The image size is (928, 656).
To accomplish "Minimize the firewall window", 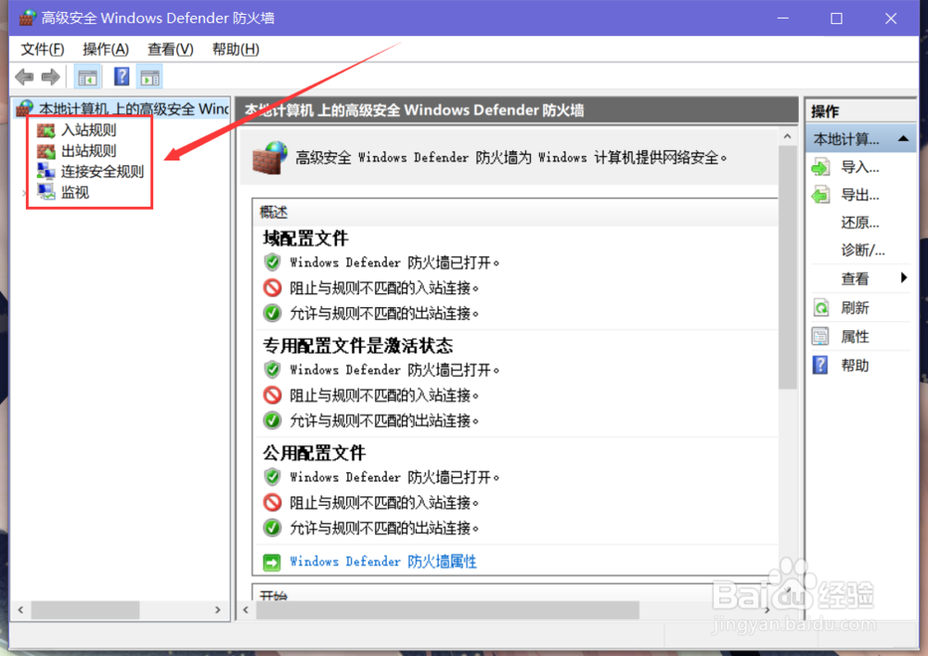I will [x=783, y=19].
